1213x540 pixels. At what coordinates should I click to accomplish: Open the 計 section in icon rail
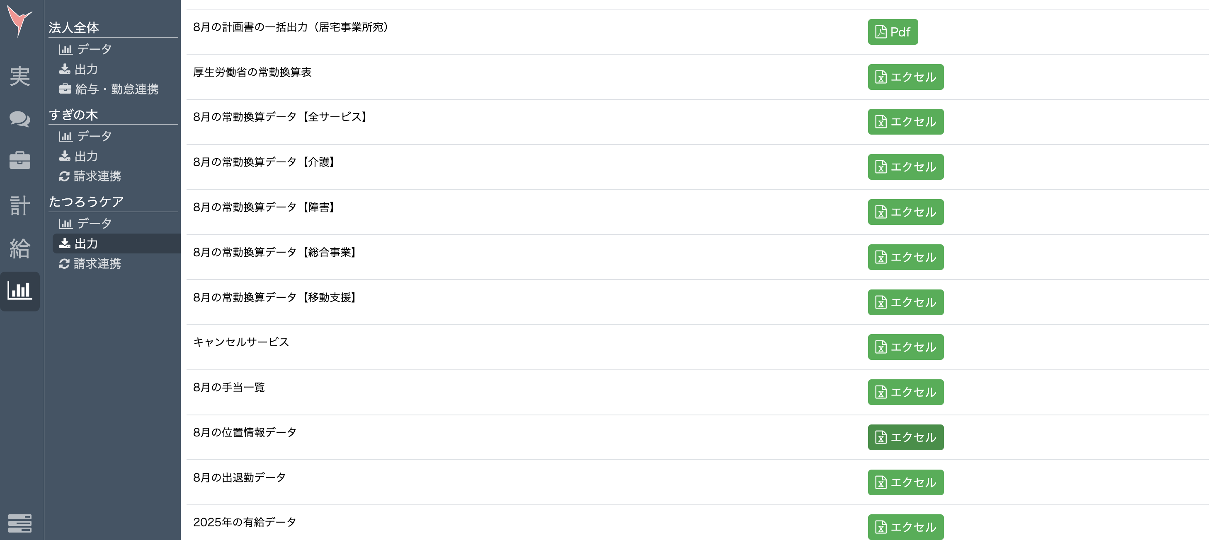pos(20,205)
